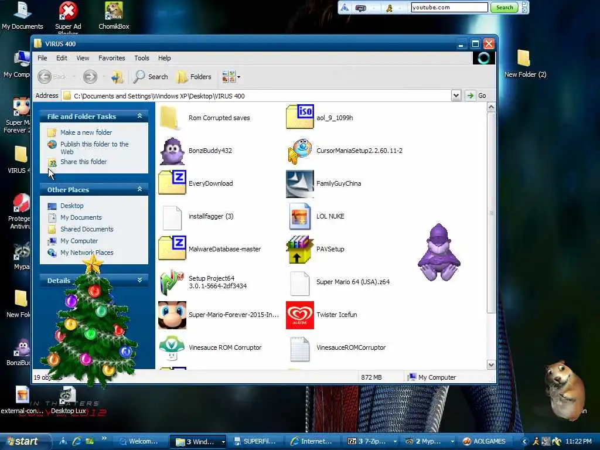Screen dimensions: 600x450
Task: Select the Vinesauce ROM Corruptor mushroom icon
Action: 172,347
